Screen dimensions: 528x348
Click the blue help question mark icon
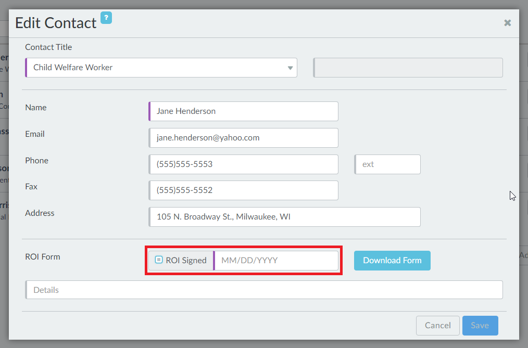pyautogui.click(x=106, y=18)
